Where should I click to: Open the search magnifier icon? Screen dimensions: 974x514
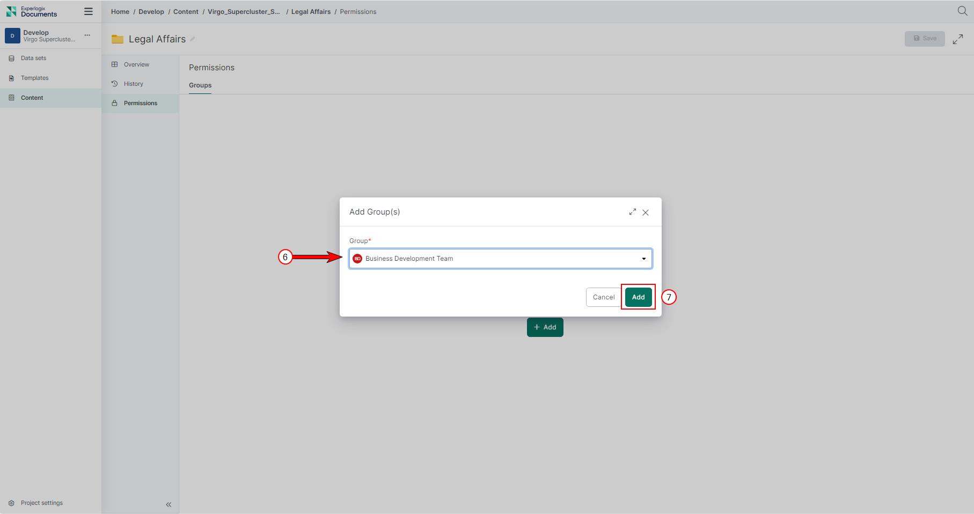click(x=962, y=11)
